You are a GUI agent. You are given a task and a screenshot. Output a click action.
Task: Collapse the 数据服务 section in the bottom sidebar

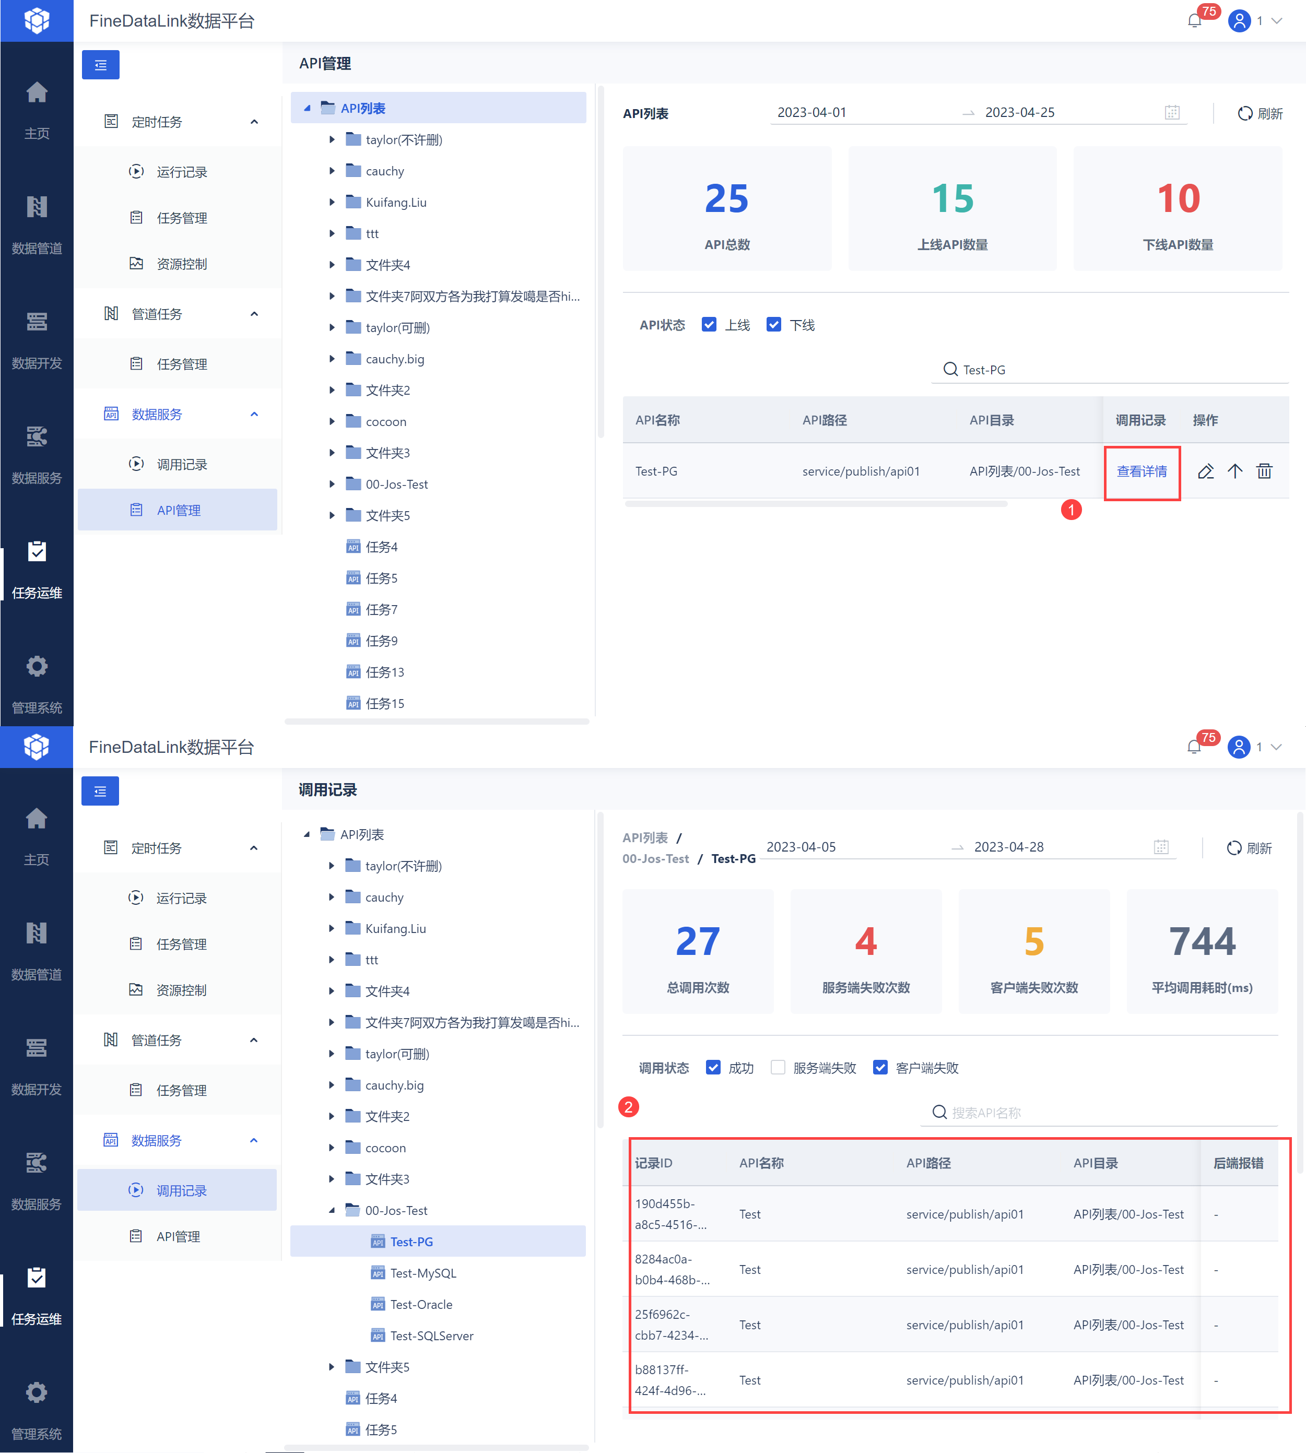[253, 1141]
